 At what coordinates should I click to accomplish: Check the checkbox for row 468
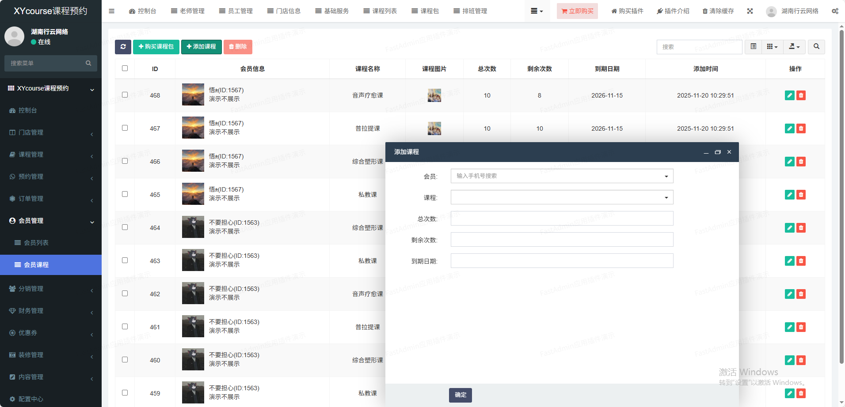125,95
